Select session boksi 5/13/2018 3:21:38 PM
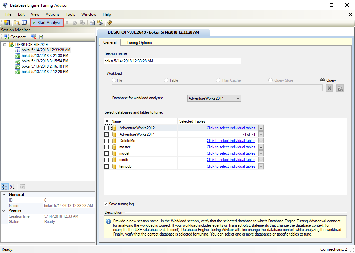The width and height of the screenshot is (355, 253). click(x=45, y=56)
